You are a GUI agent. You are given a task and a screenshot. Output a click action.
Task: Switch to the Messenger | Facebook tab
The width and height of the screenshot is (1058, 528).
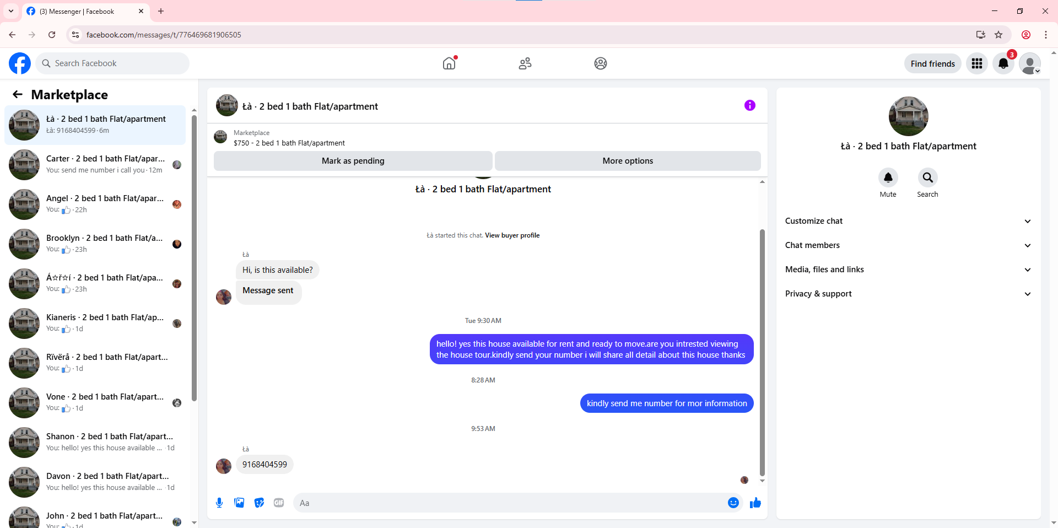tap(85, 11)
